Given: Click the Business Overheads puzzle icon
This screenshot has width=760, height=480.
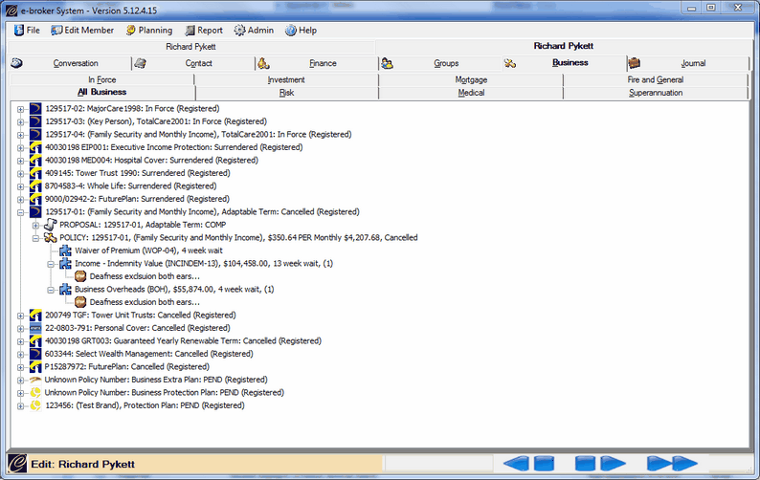Looking at the screenshot, I should click(x=65, y=289).
